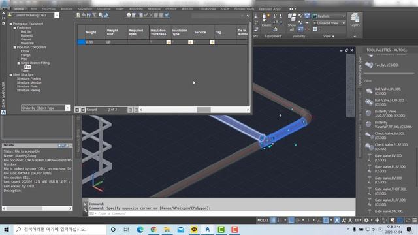Click the customization menu icon in status bar
The width and height of the screenshot is (418, 235).
coord(415,220)
